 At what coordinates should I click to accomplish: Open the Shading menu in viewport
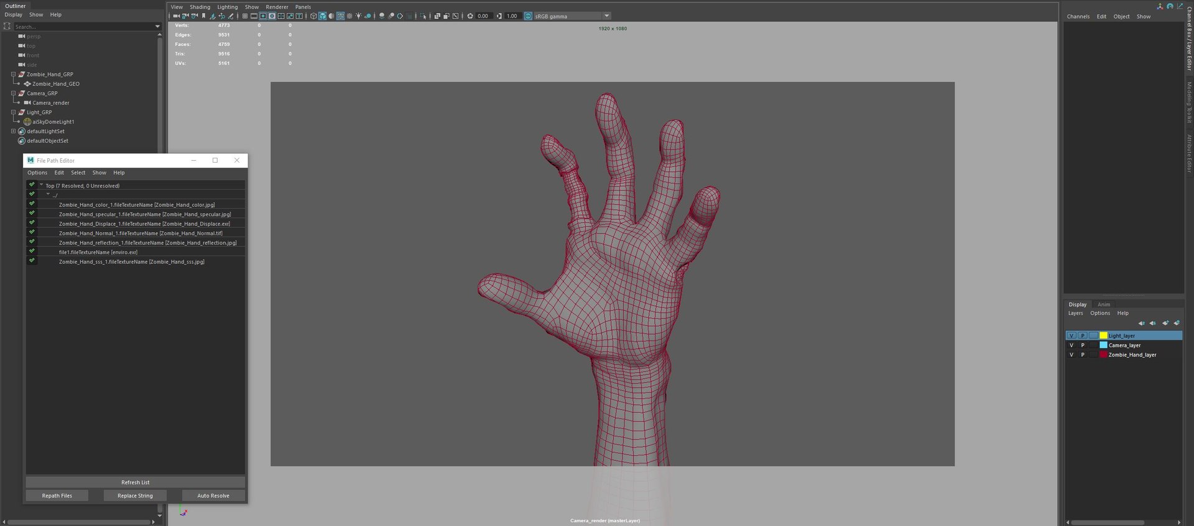(200, 7)
